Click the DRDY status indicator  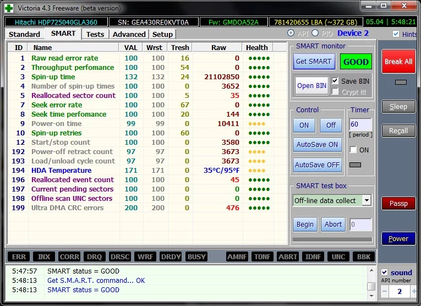pyautogui.click(x=171, y=257)
